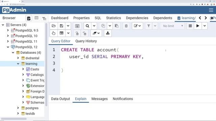Viewport: 216px width, 121px height.
Task: Download results as CSV icon
Action: [x=108, y=33]
